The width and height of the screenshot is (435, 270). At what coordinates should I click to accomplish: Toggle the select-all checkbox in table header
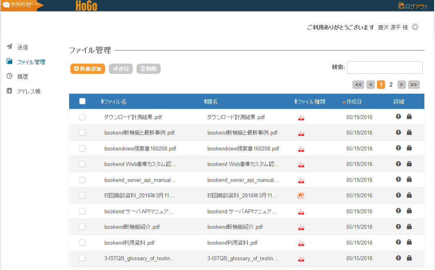pyautogui.click(x=82, y=102)
